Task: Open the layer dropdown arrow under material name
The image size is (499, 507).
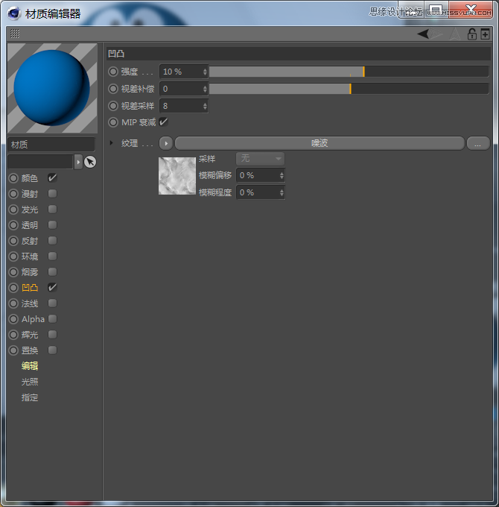Action: click(x=78, y=162)
